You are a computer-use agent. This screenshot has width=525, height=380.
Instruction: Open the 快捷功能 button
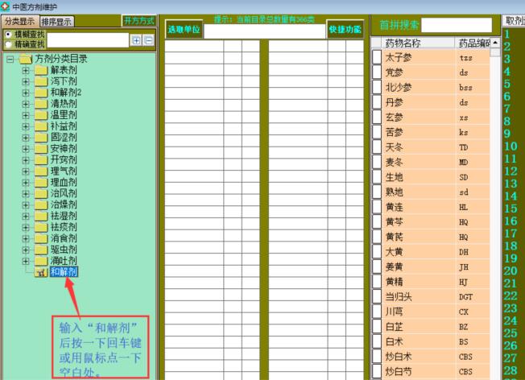coord(345,30)
